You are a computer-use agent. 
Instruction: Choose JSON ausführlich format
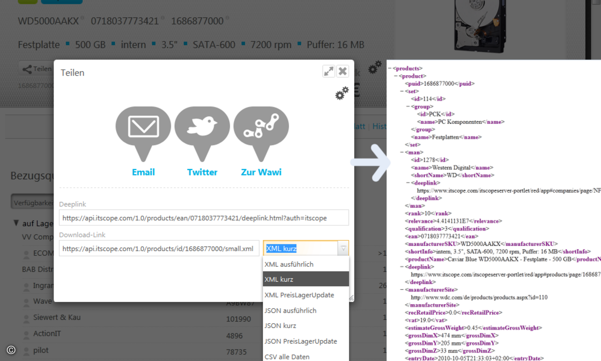click(x=306, y=310)
